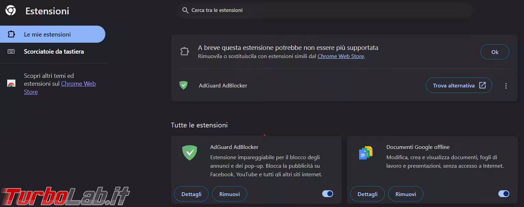524x207 pixels.
Task: Click the Chrome logo icon beside Estensioni
Action: [11, 11]
